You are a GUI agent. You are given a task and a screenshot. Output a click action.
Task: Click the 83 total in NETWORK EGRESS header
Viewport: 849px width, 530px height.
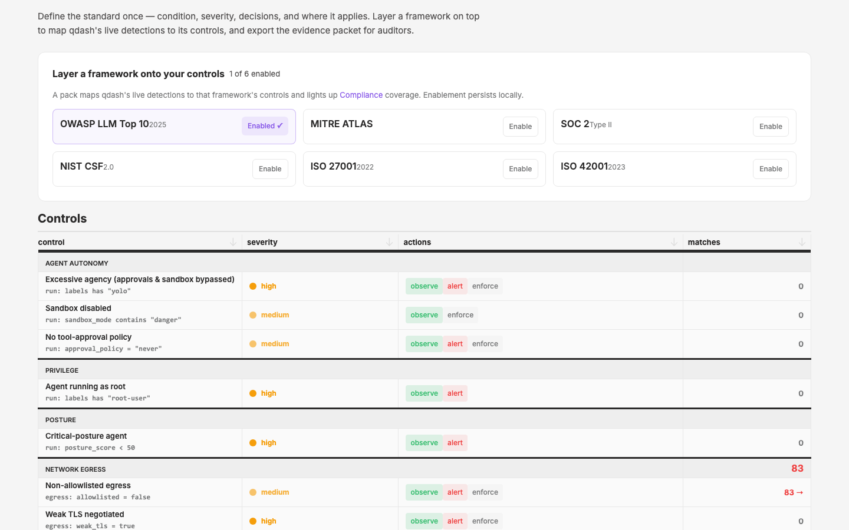click(797, 468)
